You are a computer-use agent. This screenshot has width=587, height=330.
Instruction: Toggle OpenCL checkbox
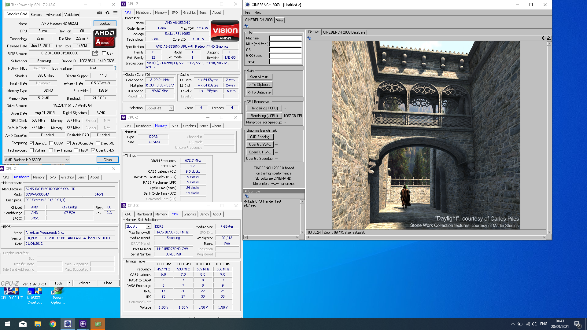(x=31, y=143)
